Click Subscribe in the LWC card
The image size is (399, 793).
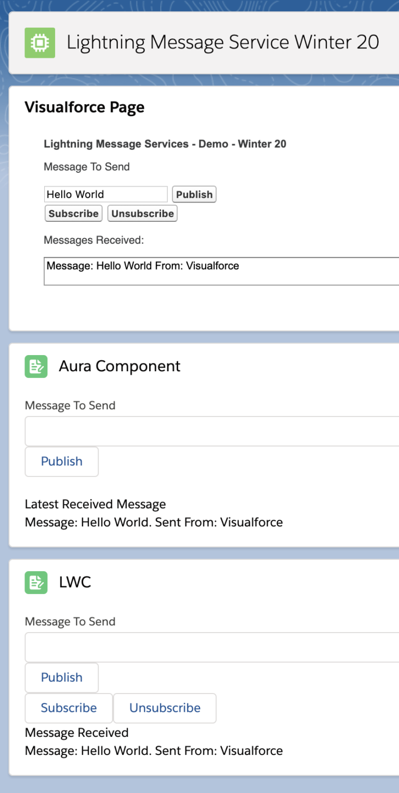click(x=68, y=708)
